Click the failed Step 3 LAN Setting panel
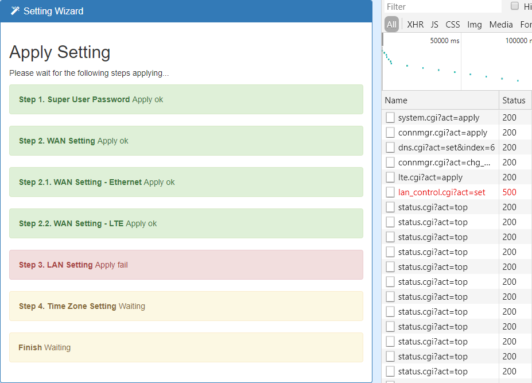Image resolution: width=532 pixels, height=383 pixels. coord(186,265)
